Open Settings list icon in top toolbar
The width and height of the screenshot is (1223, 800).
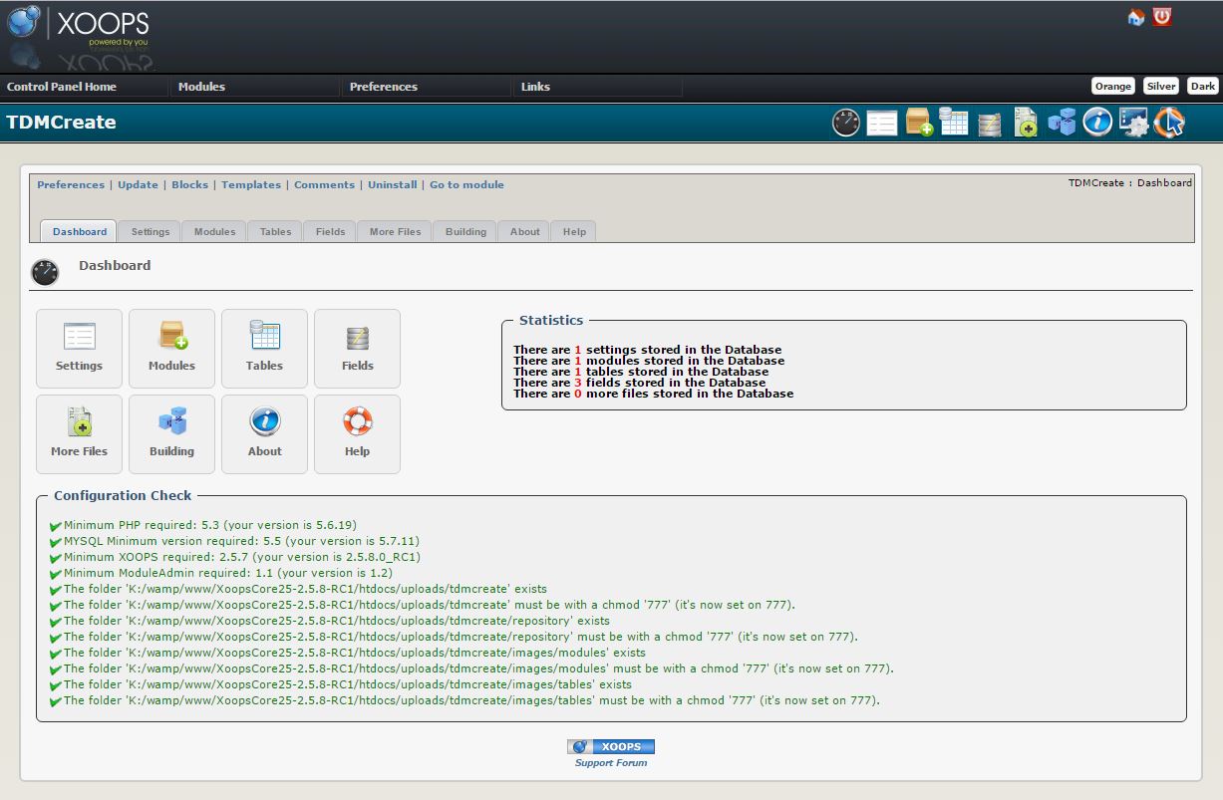coord(882,123)
